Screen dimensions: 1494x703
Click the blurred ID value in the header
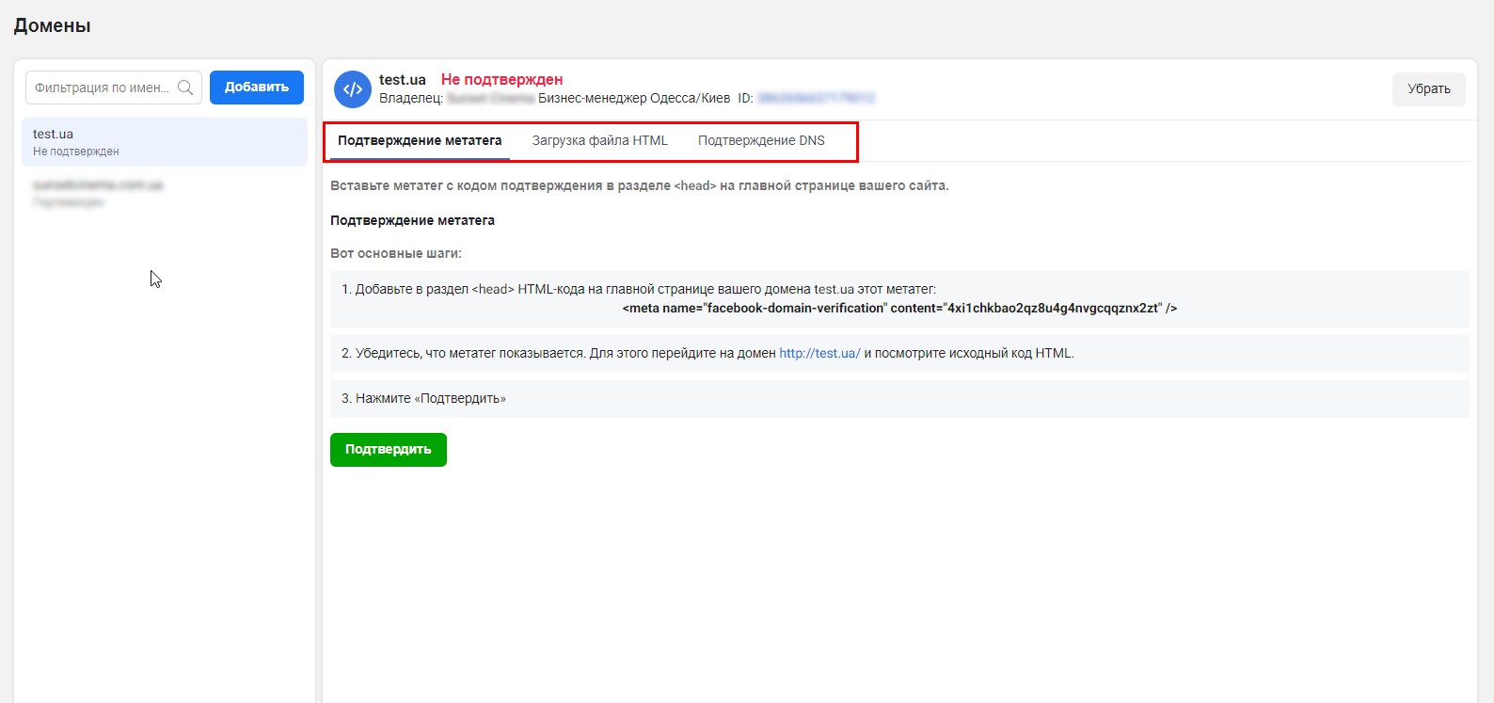click(x=816, y=98)
